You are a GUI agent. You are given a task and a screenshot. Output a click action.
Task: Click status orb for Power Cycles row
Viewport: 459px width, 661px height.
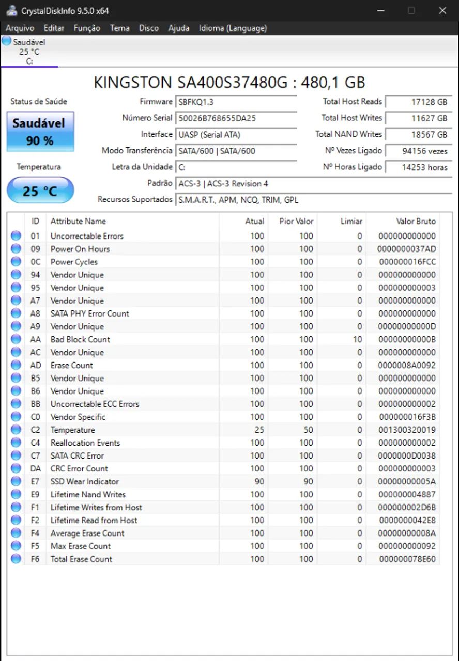pos(16,262)
